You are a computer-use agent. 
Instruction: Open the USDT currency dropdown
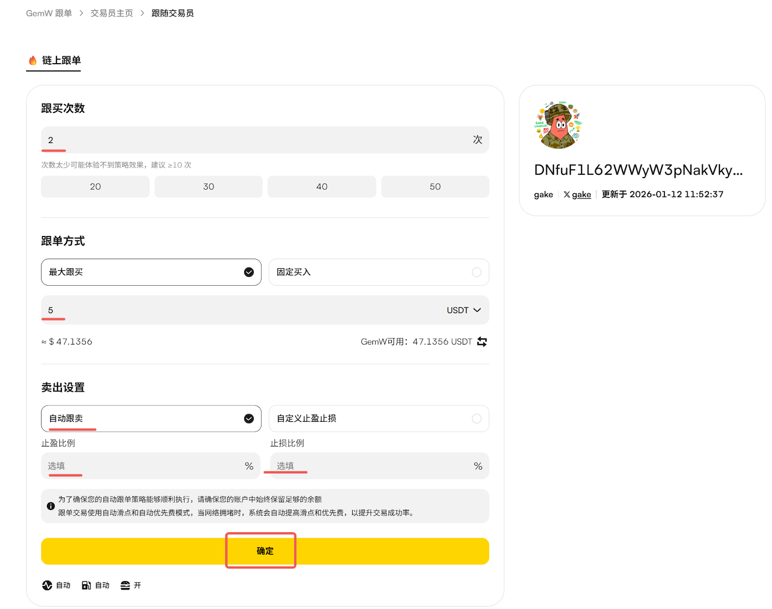464,310
